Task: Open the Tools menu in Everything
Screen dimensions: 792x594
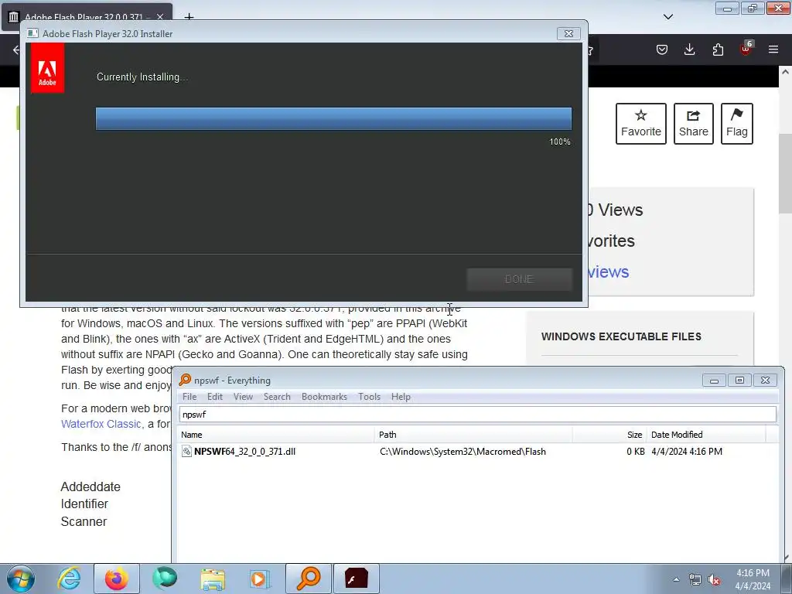Action: coord(369,397)
